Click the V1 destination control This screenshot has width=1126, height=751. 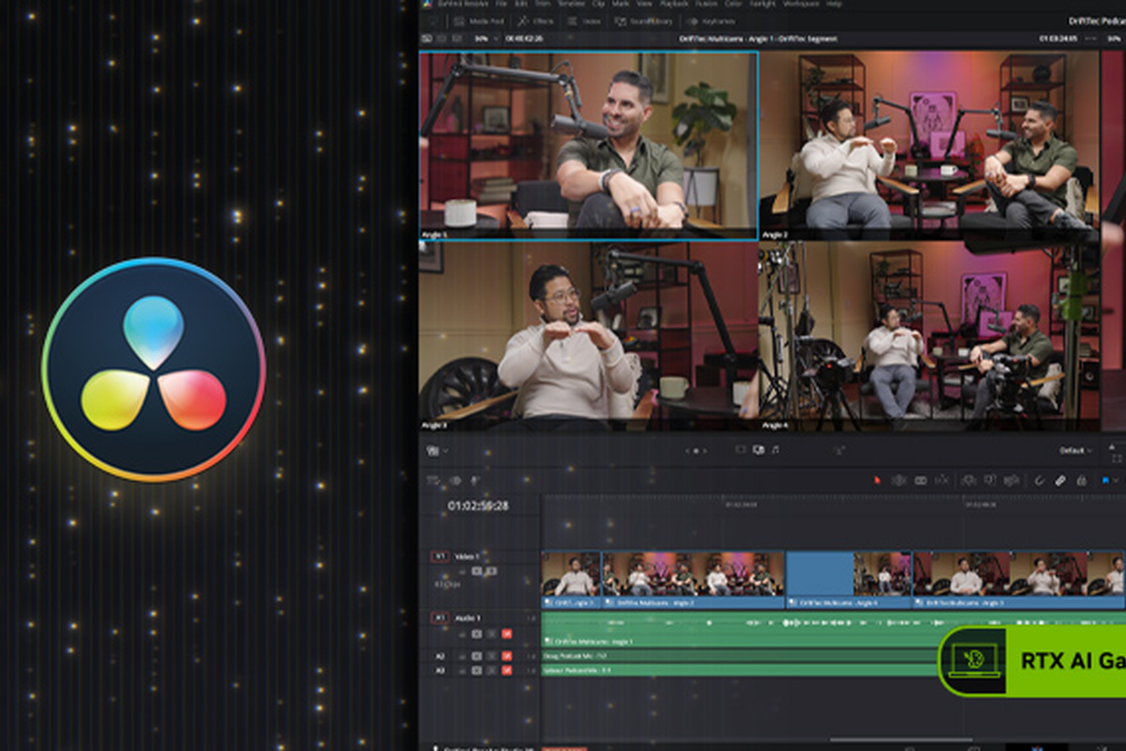(x=440, y=556)
